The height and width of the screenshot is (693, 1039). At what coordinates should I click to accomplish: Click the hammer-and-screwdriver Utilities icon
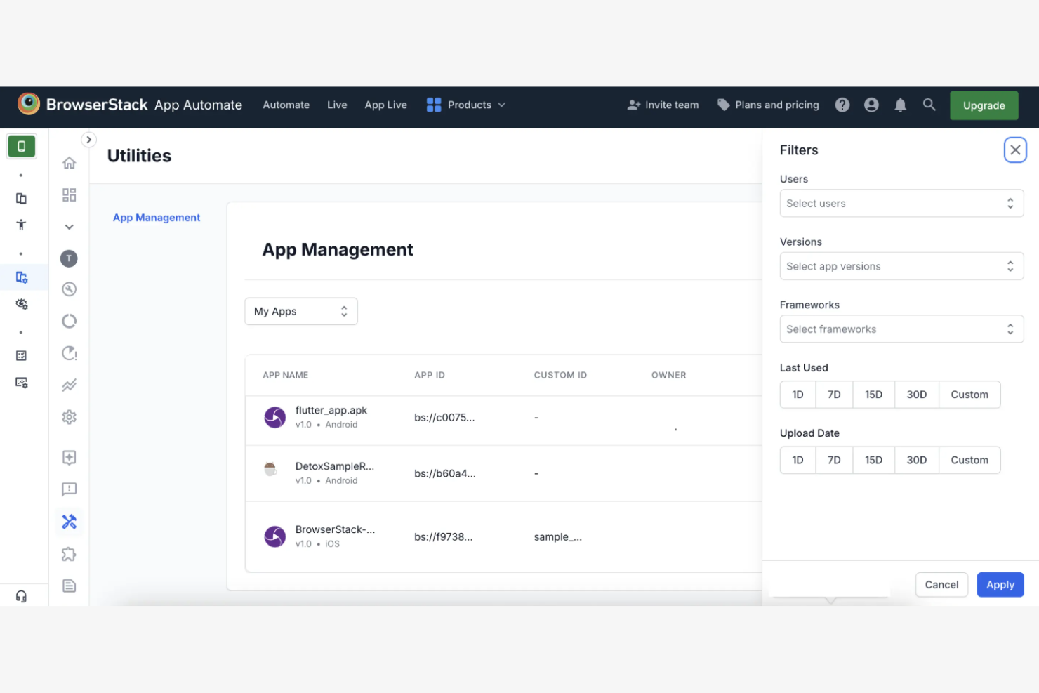[69, 522]
